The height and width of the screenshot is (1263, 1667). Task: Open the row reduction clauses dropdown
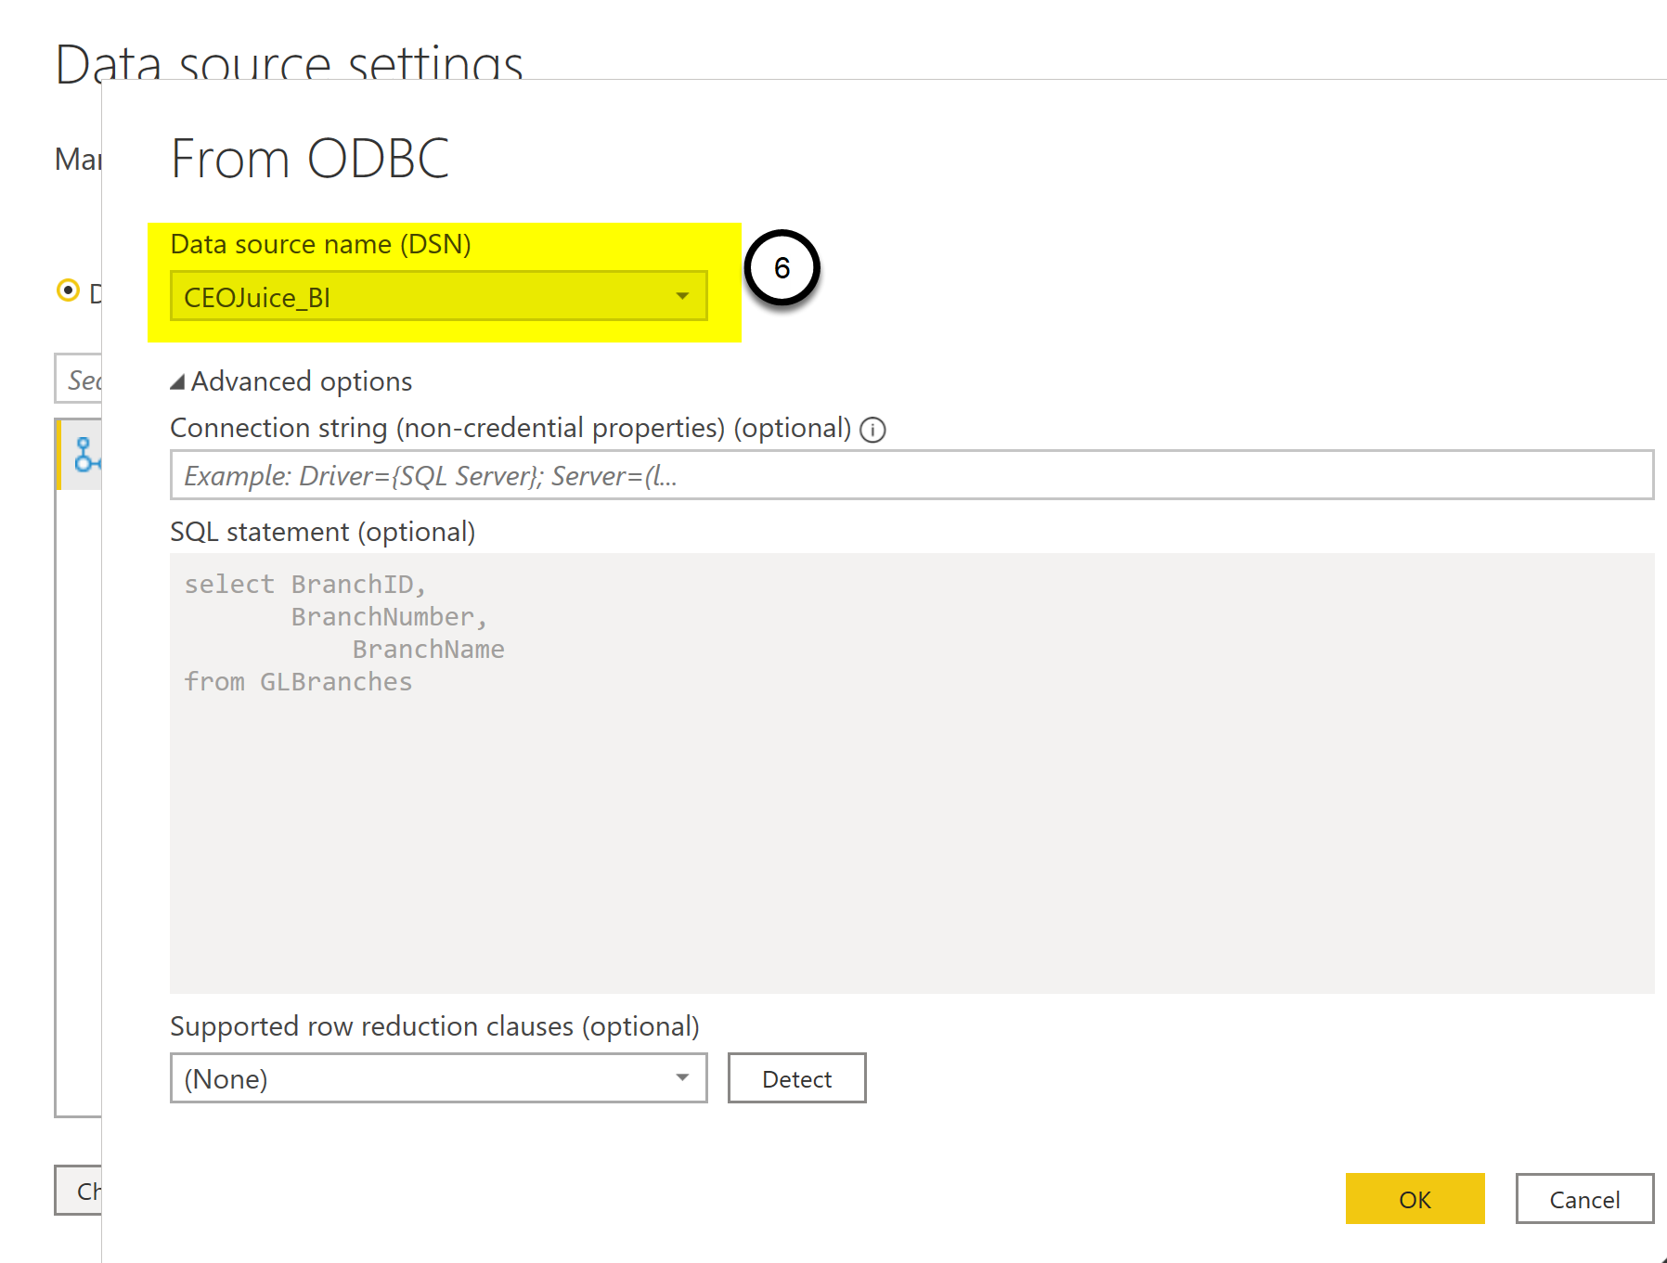[438, 1078]
